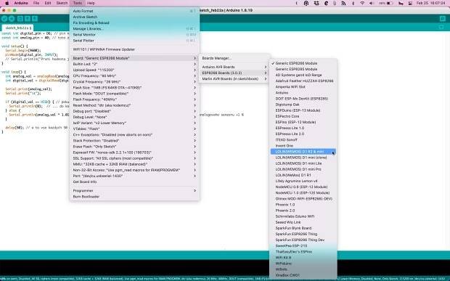
Task: Expand the Reset Method submenu
Action: [x=134, y=105]
